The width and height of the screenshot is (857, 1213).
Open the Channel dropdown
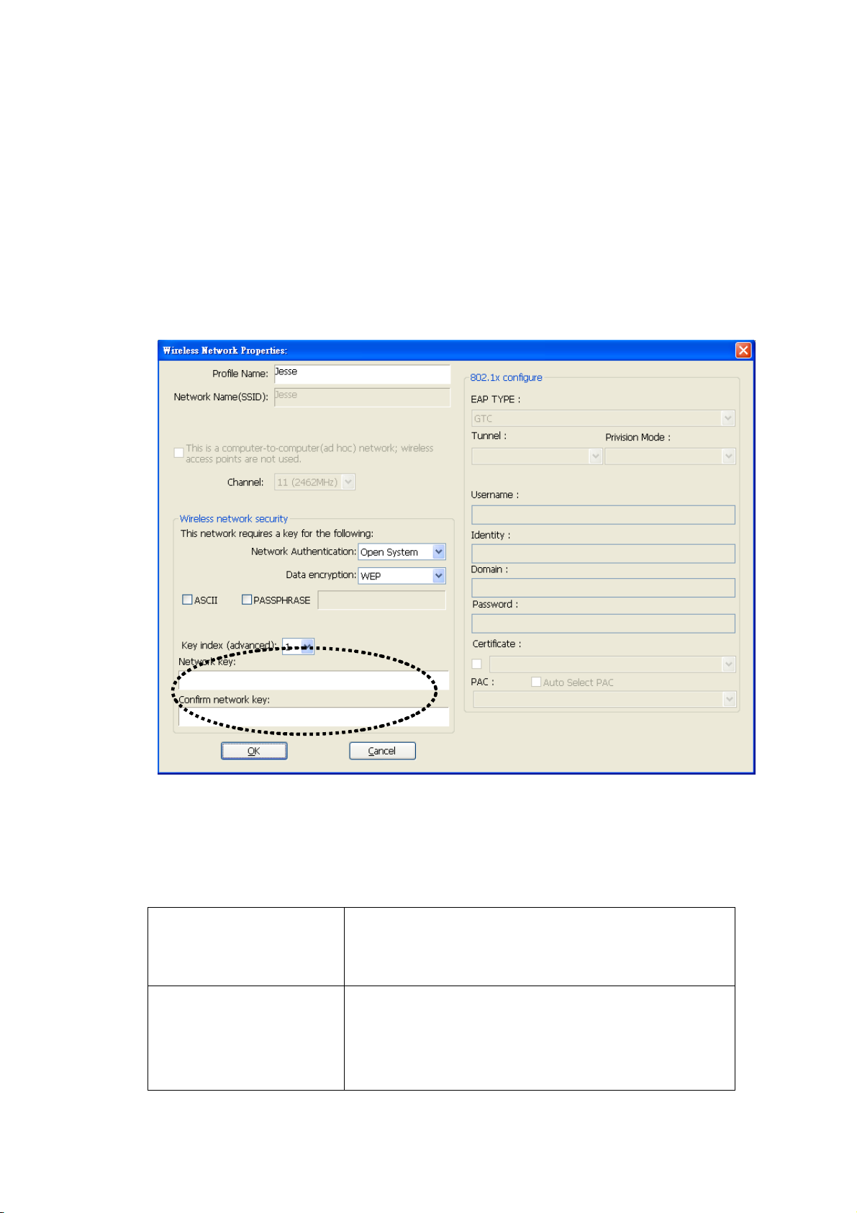[x=314, y=482]
